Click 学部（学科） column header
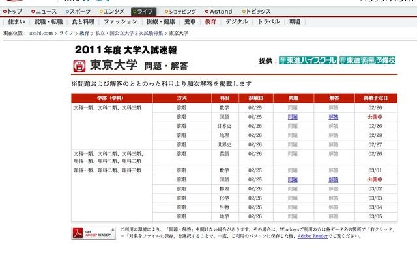Image resolution: width=417 pixels, height=260 pixels. pyautogui.click(x=110, y=98)
